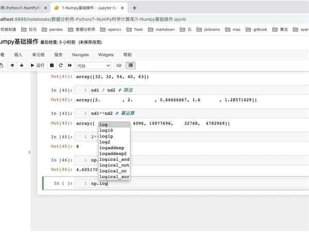Open the 数据分析师 bookmarks folder
The height and width of the screenshot is (232, 309).
tap(81, 29)
